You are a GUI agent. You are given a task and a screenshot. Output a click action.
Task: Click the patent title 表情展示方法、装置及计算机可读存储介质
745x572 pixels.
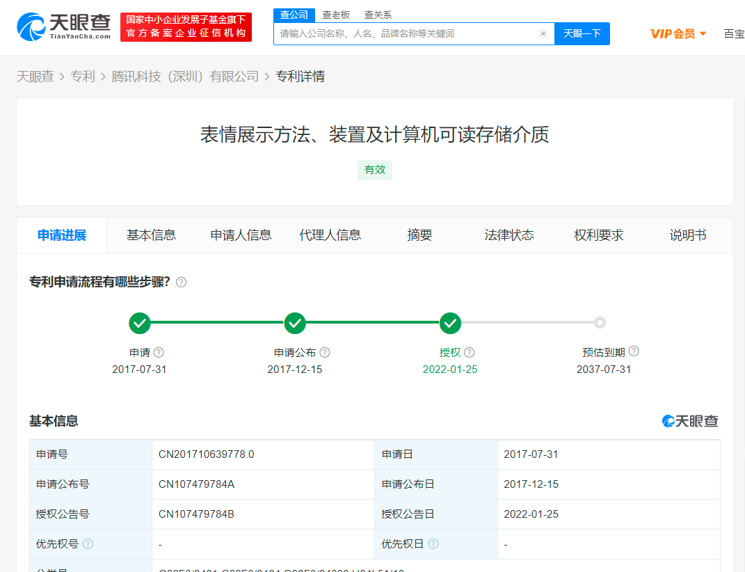pos(375,134)
